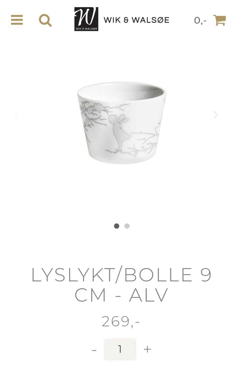This screenshot has height=377, width=241.
Task: Click the black W logo square
Action: click(x=86, y=19)
